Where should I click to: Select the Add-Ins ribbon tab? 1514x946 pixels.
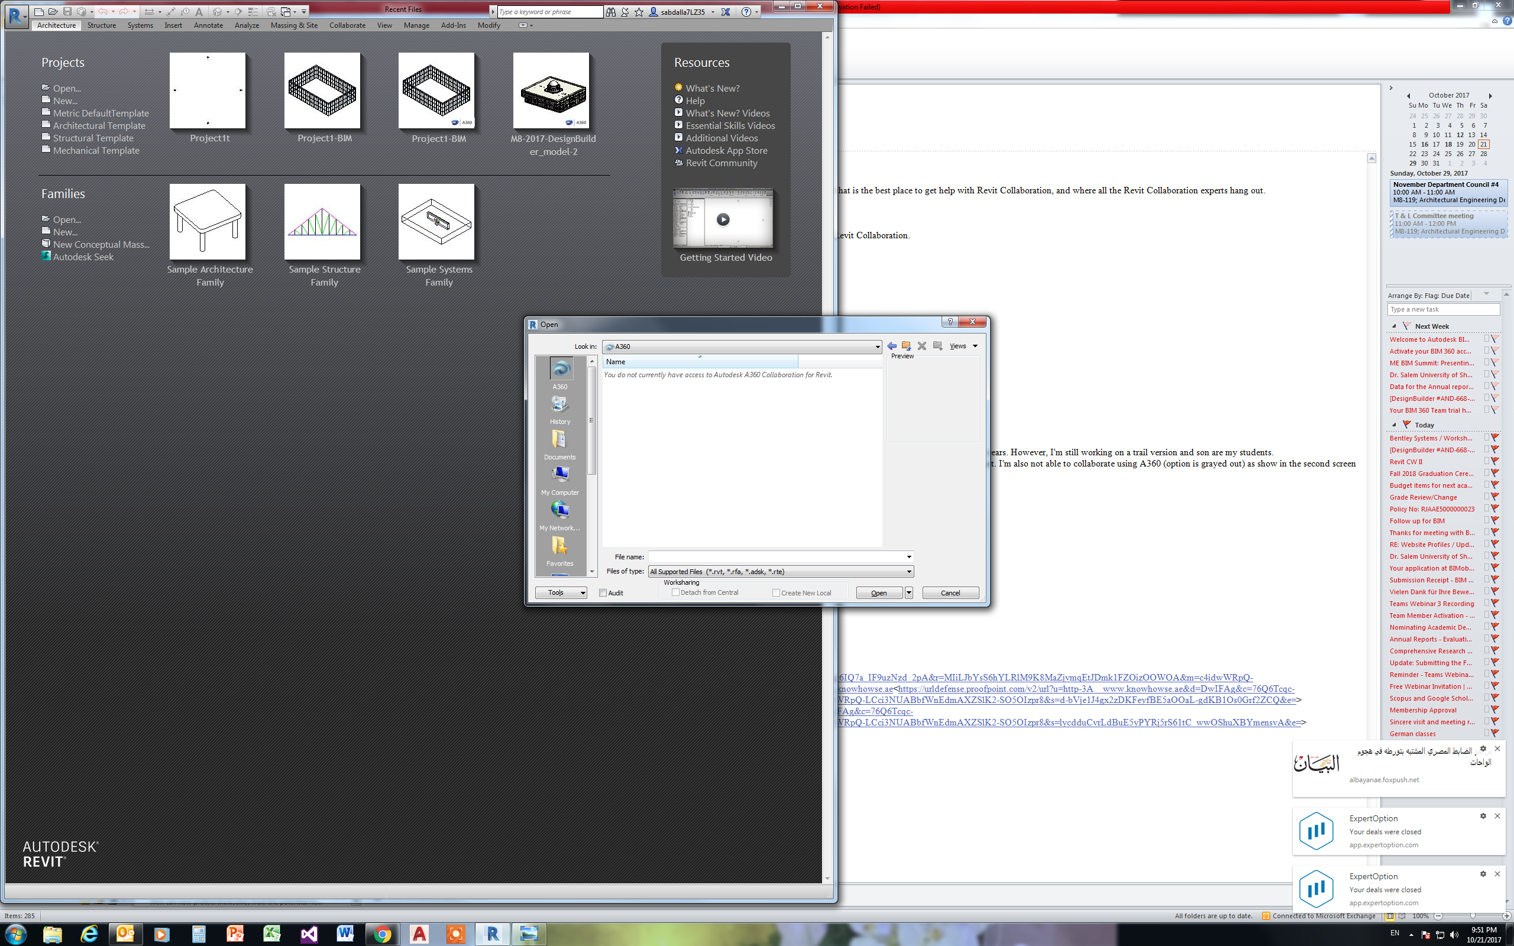point(453,25)
